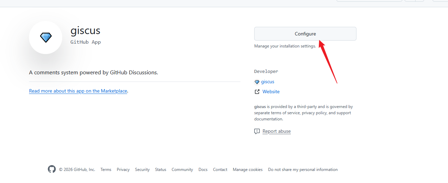
Task: Open Status footer link
Action: click(161, 170)
